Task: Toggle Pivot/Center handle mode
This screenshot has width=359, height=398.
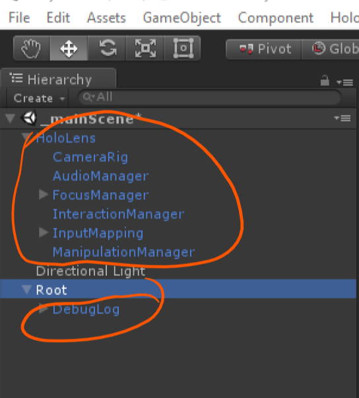Action: point(263,50)
